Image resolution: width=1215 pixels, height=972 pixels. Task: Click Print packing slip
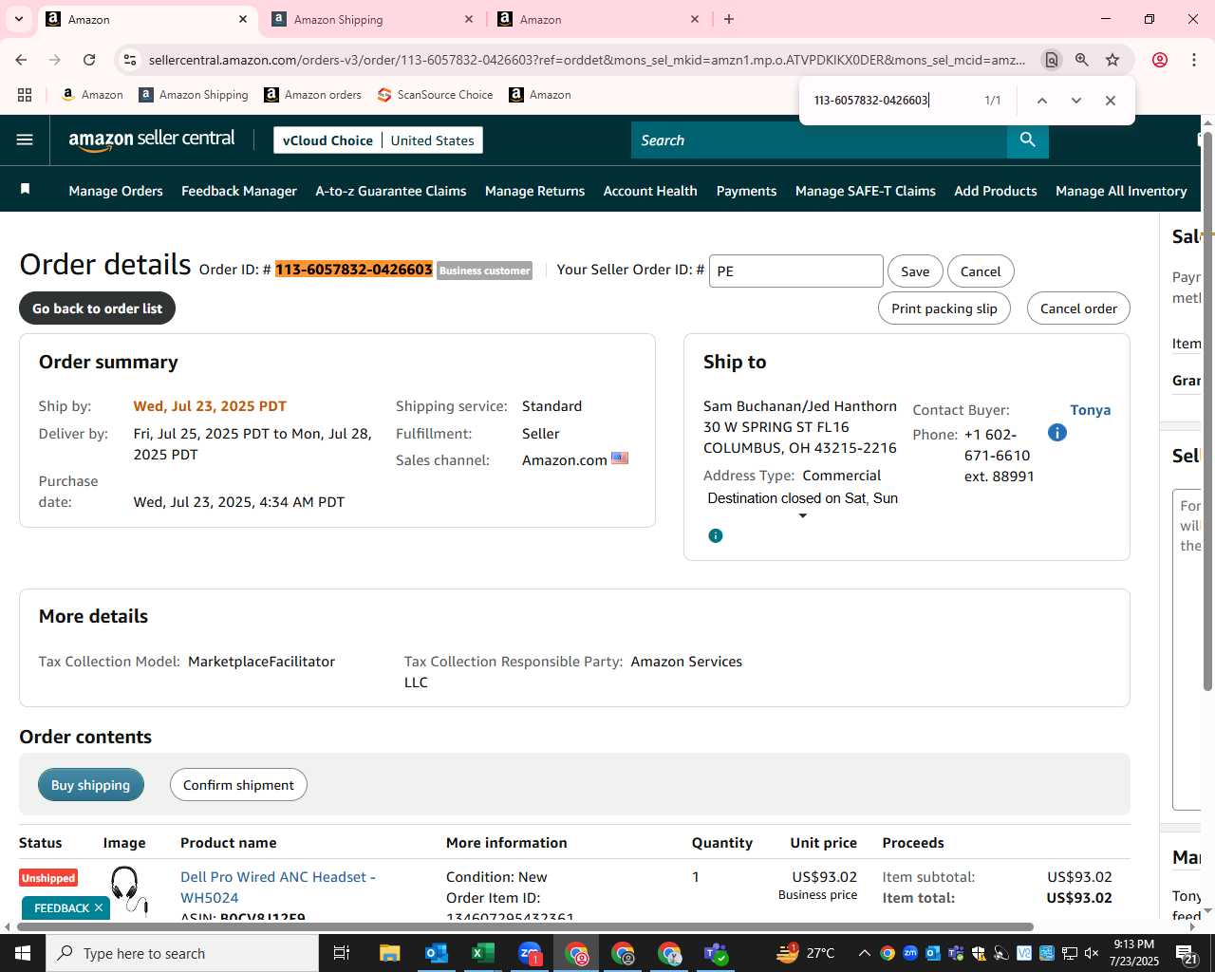pos(944,308)
